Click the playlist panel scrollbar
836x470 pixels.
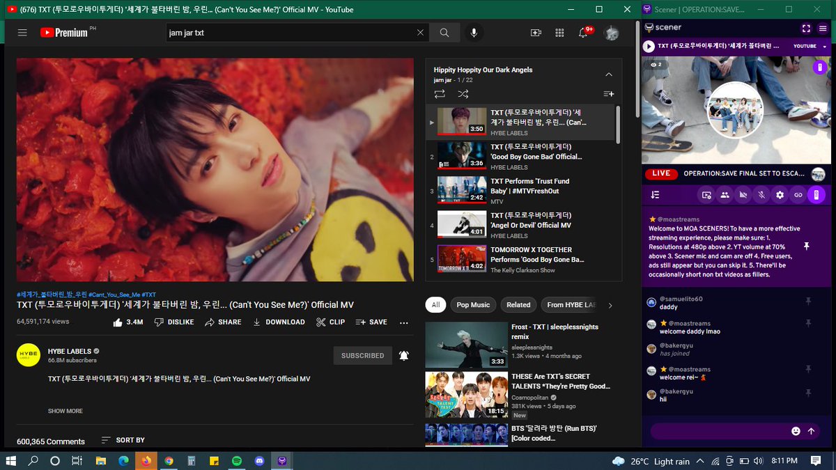click(x=617, y=125)
